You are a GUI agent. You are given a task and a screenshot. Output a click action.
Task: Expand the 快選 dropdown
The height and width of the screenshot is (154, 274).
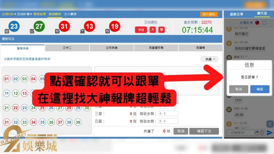(210, 59)
